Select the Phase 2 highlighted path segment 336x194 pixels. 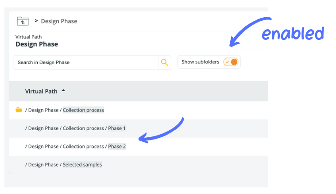pyautogui.click(x=117, y=147)
